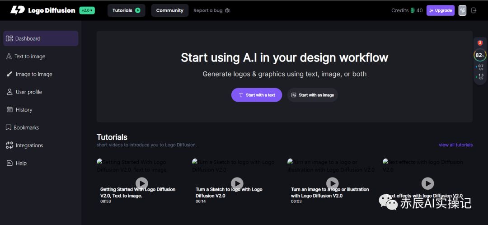Click the Tutorials section heading
The width and height of the screenshot is (488, 225).
coord(112,137)
